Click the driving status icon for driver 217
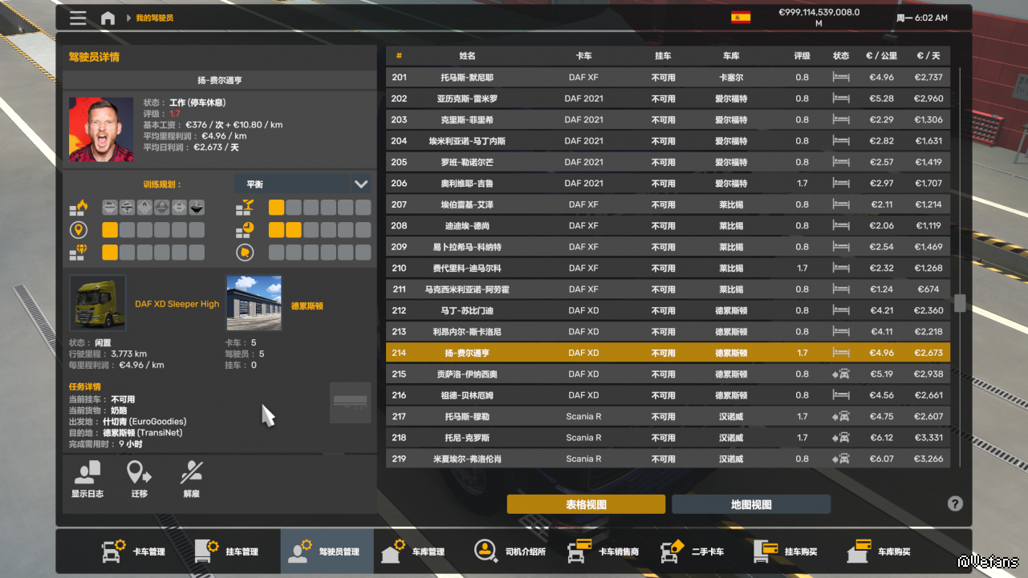This screenshot has height=578, width=1028. point(841,417)
